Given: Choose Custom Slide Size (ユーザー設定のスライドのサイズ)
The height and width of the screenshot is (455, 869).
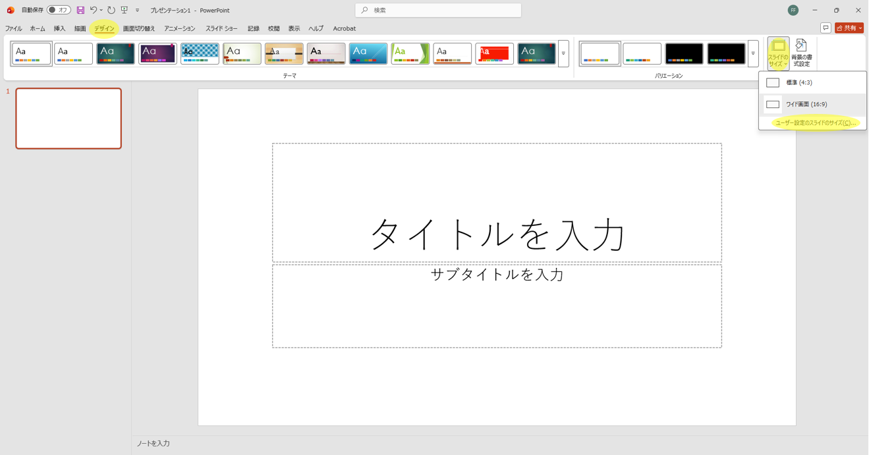Looking at the screenshot, I should pos(815,123).
